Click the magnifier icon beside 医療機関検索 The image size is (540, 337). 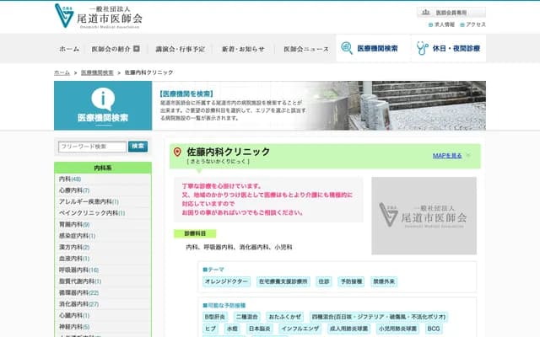tap(347, 48)
